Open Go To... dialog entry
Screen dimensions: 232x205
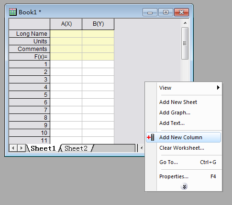(x=168, y=162)
